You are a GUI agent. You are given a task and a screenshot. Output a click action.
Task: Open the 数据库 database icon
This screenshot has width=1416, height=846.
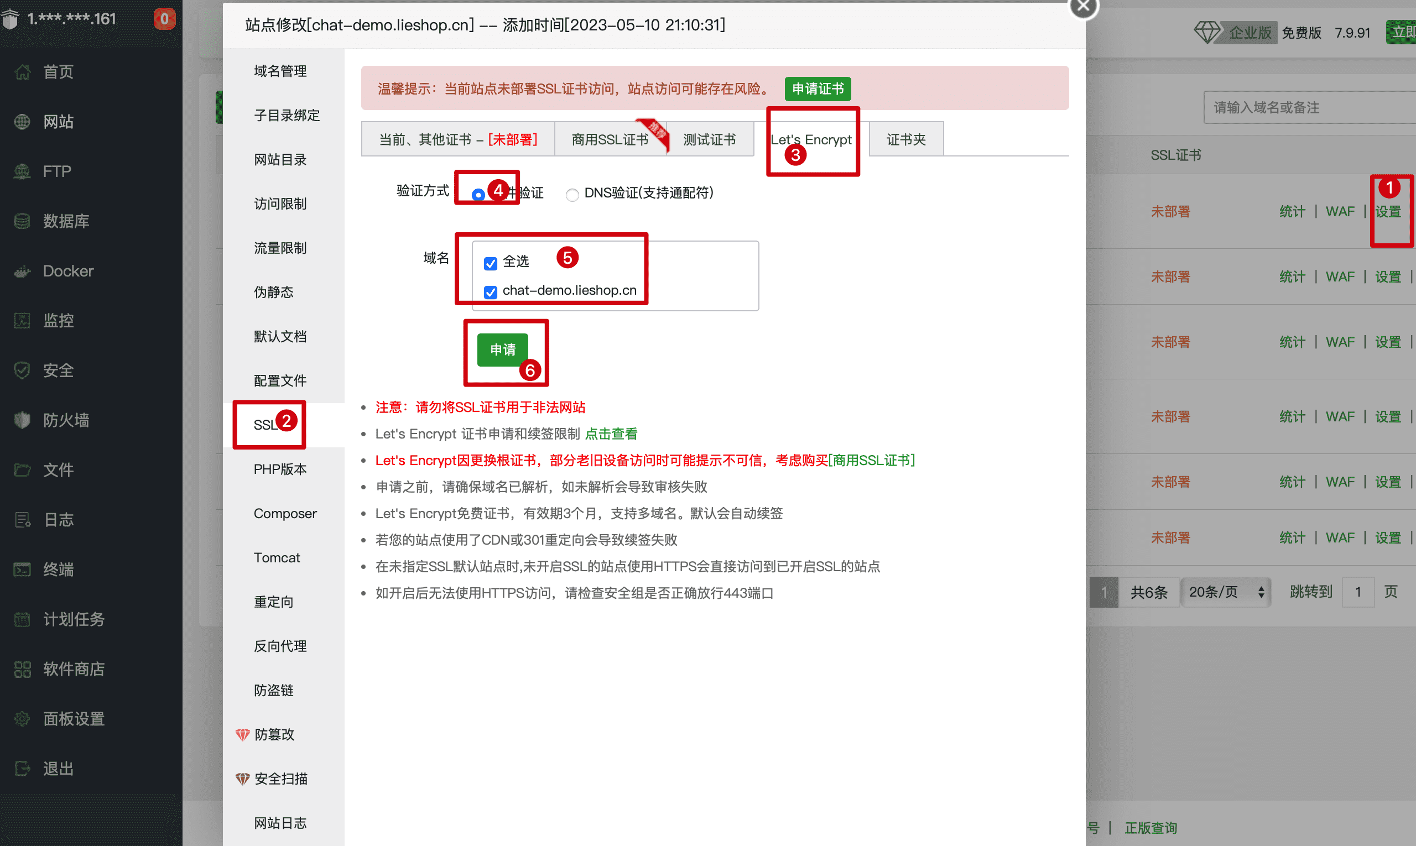coord(22,221)
